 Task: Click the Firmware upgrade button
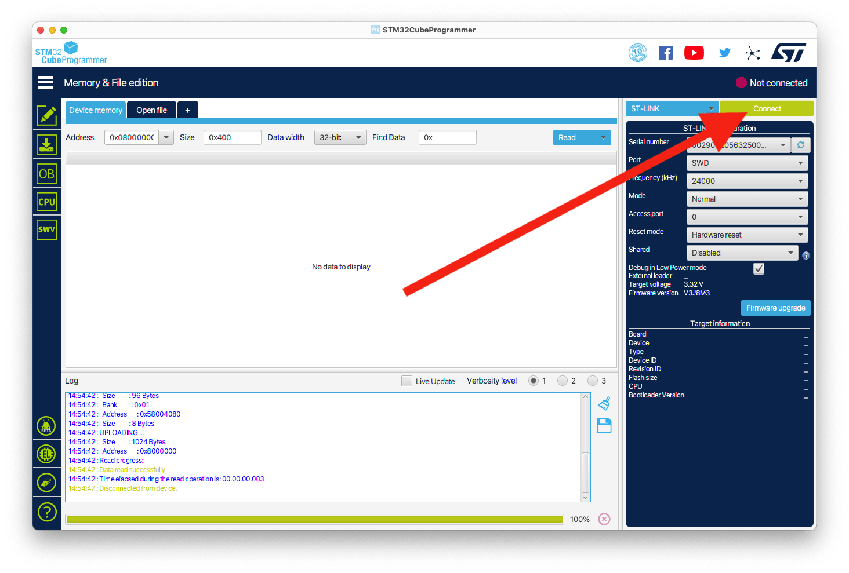[776, 308]
